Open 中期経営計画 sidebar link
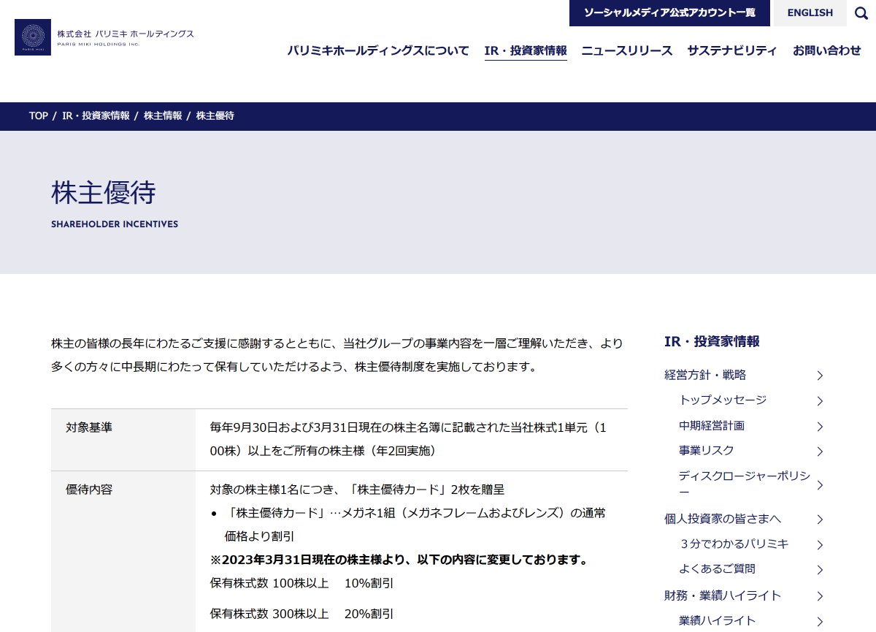 coord(712,425)
